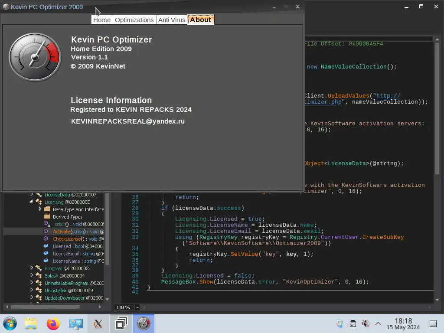This screenshot has width=444, height=333.
Task: Open the Anti Virus tab
Action: pos(172,20)
